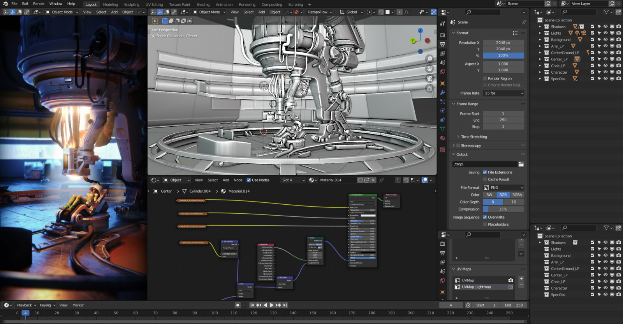
Task: Select the UVMap_Lightmap entry
Action: [484, 287]
